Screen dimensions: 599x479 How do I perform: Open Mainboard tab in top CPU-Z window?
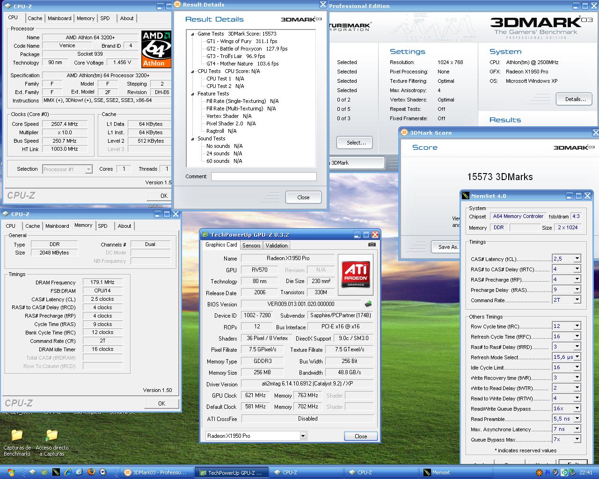59,18
